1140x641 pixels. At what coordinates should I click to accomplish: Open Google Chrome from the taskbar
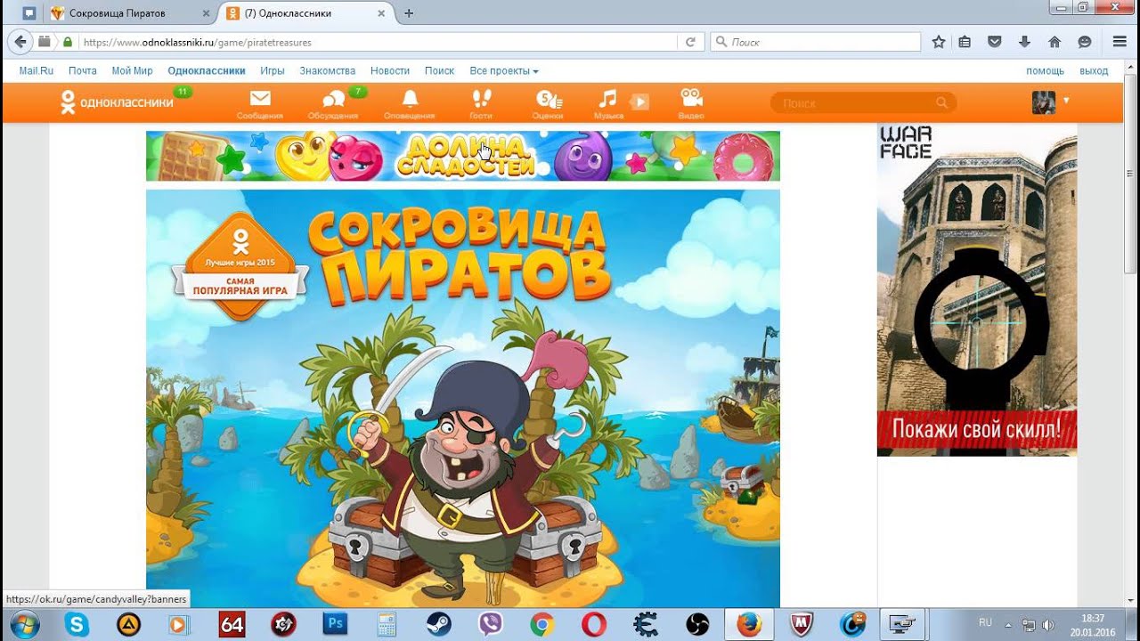[x=541, y=625]
